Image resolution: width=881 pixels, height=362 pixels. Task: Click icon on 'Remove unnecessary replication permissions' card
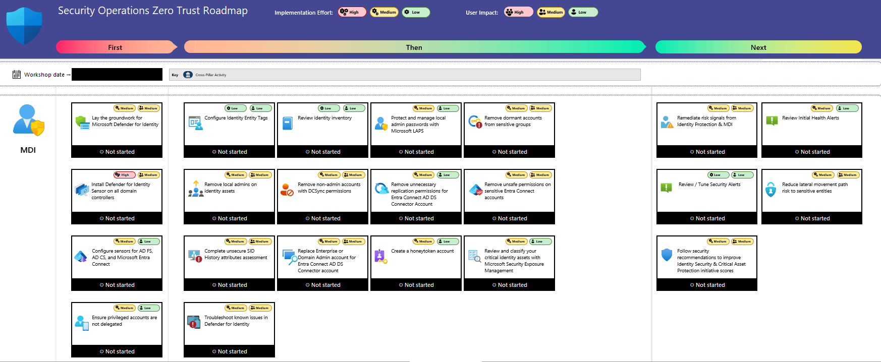(x=381, y=189)
